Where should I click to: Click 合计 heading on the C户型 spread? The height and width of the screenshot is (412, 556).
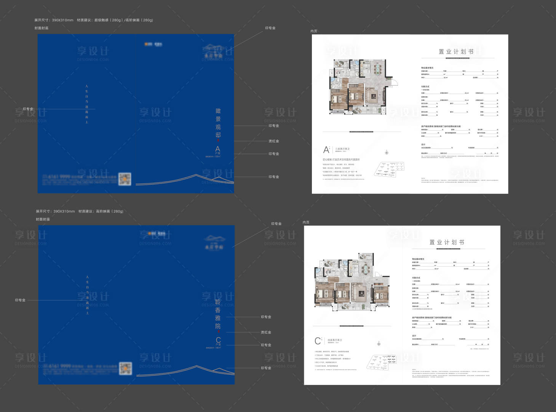click(414, 335)
